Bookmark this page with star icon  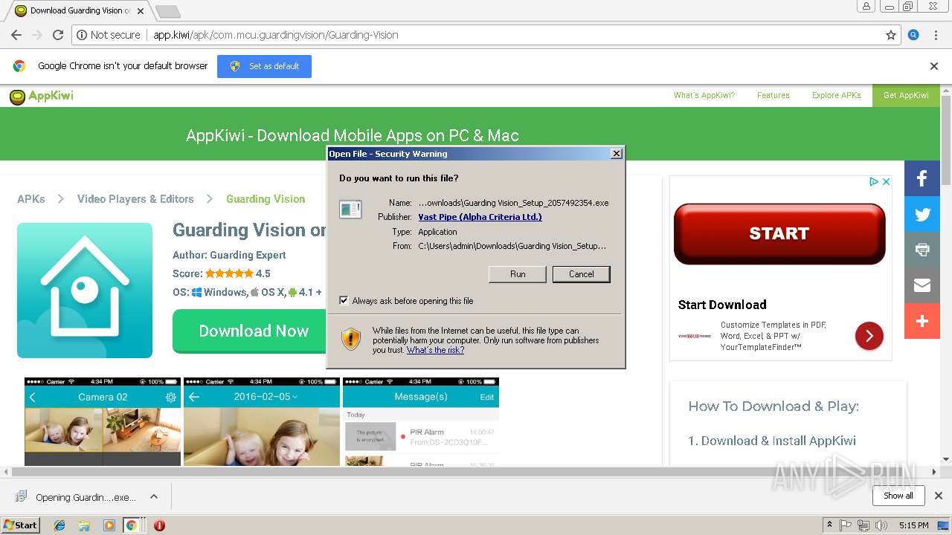890,35
